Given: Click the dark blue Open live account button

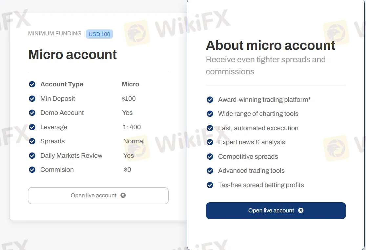Looking at the screenshot, I should coord(275,210).
